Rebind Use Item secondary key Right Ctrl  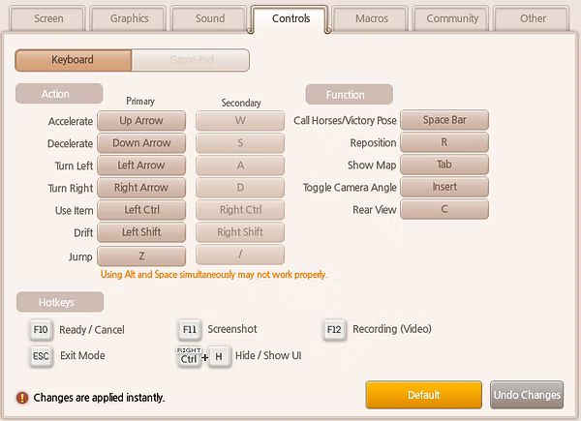pos(240,210)
